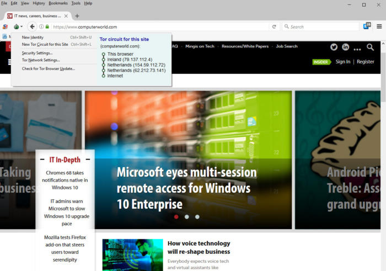
Task: Click Netherlands (62.212.73.141) circuit node
Action: coord(136,70)
